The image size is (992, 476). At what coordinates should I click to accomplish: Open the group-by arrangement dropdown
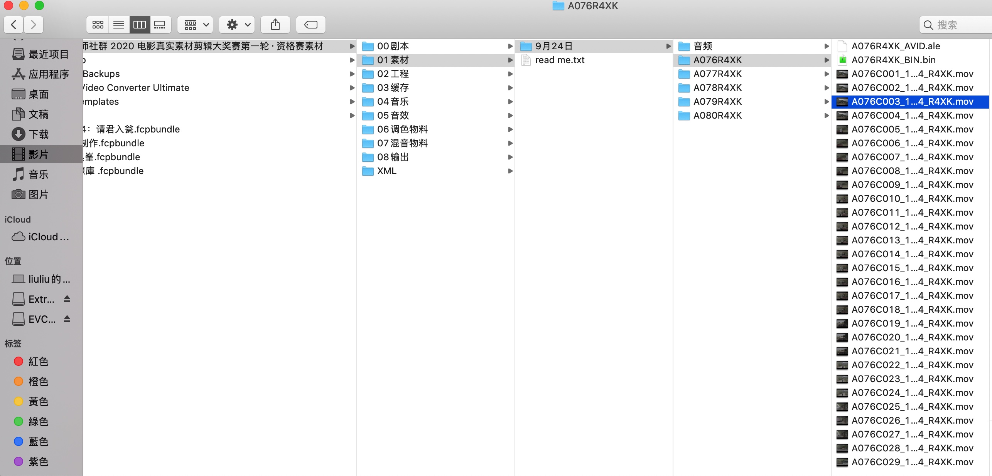196,25
